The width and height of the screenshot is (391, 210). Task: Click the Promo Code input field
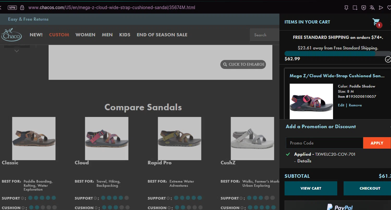coord(324,143)
